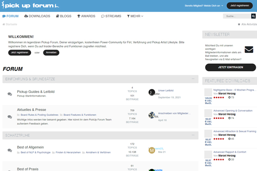257x171 pixels.
Task: Open Advanced Attraction & Sexual Framing download title
Action: click(x=235, y=131)
